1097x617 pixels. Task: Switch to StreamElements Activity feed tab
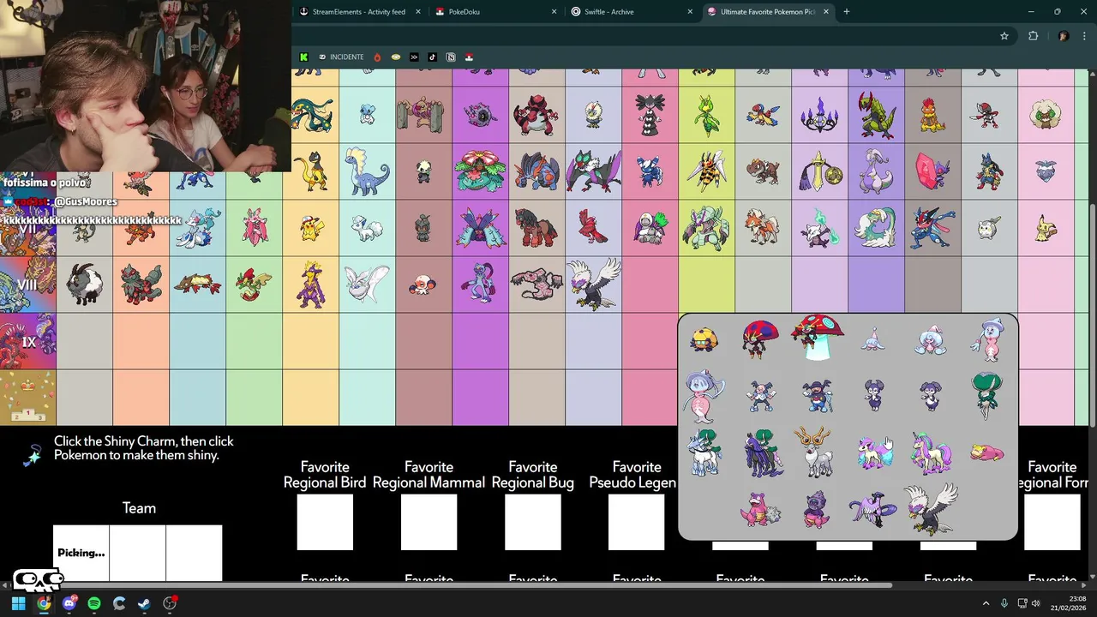[x=360, y=12]
